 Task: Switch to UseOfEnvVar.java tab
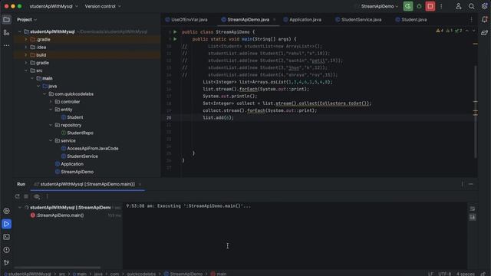(186, 20)
